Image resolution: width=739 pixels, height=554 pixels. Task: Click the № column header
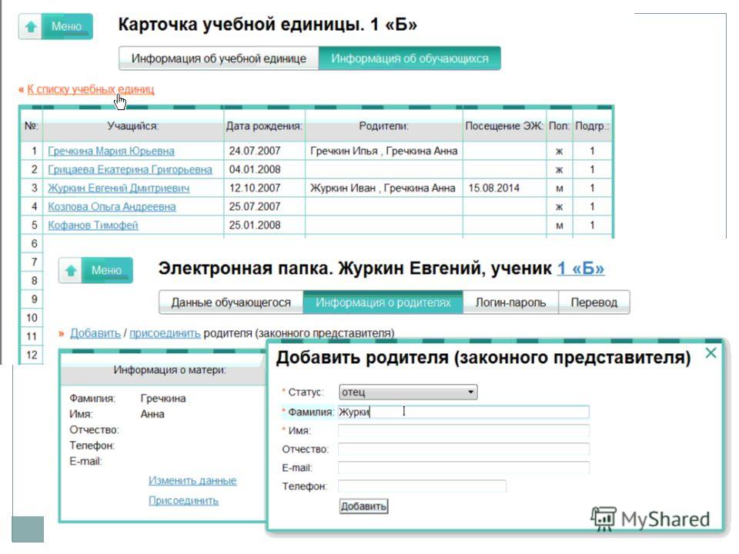(32, 125)
